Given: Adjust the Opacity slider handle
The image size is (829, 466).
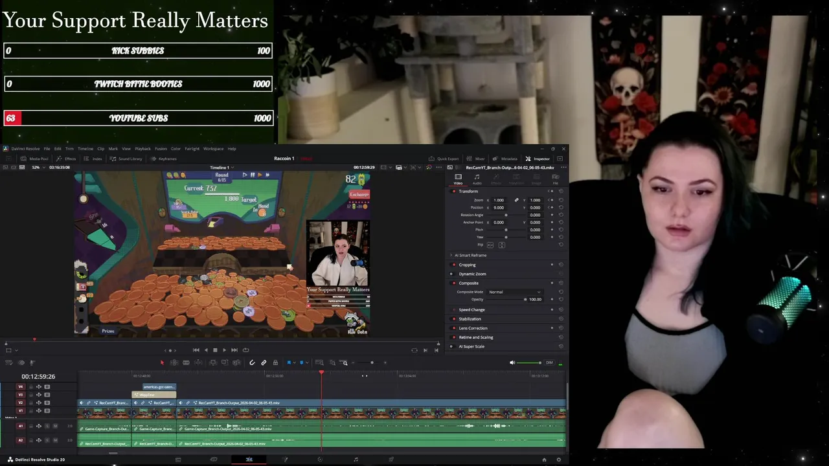Looking at the screenshot, I should tap(525, 299).
